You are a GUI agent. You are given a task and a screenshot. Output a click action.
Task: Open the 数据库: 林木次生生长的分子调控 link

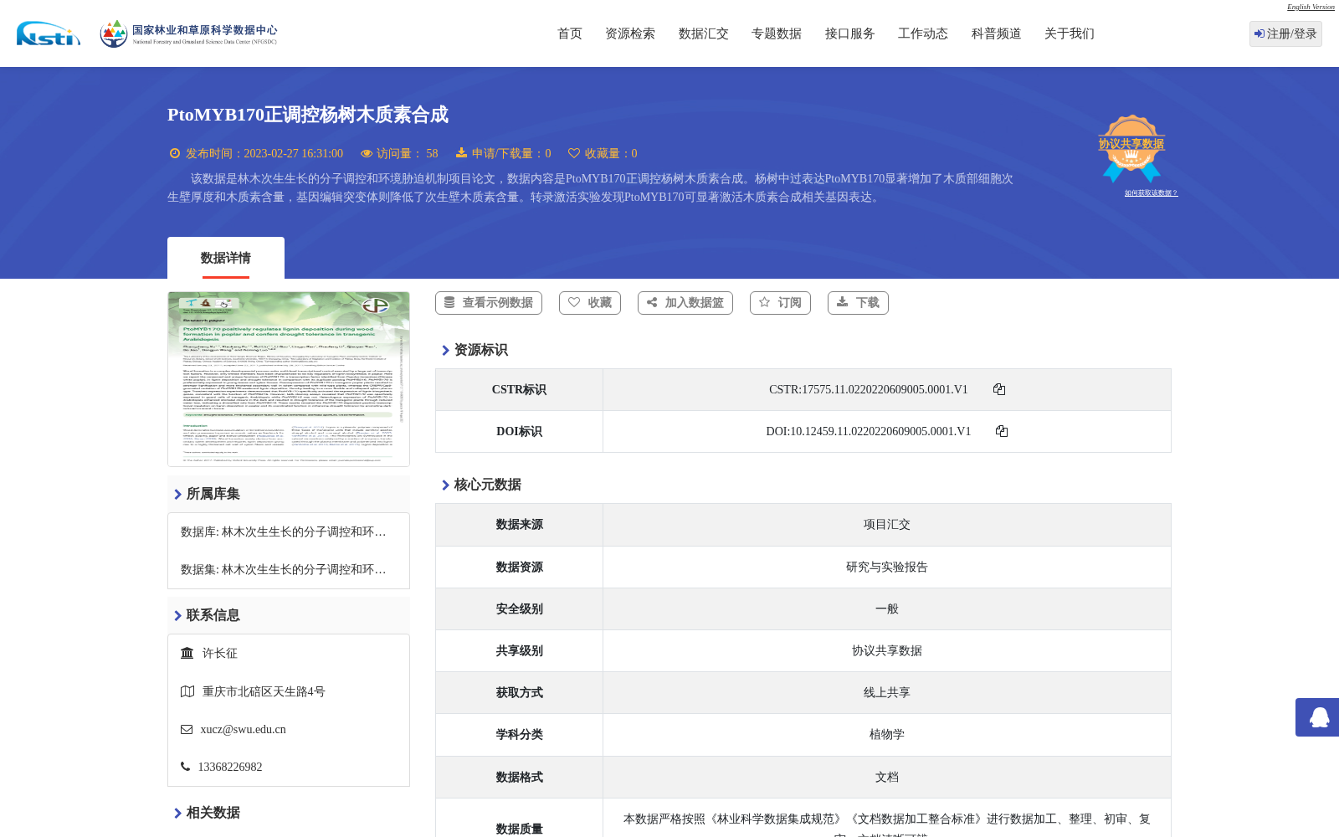(x=284, y=531)
